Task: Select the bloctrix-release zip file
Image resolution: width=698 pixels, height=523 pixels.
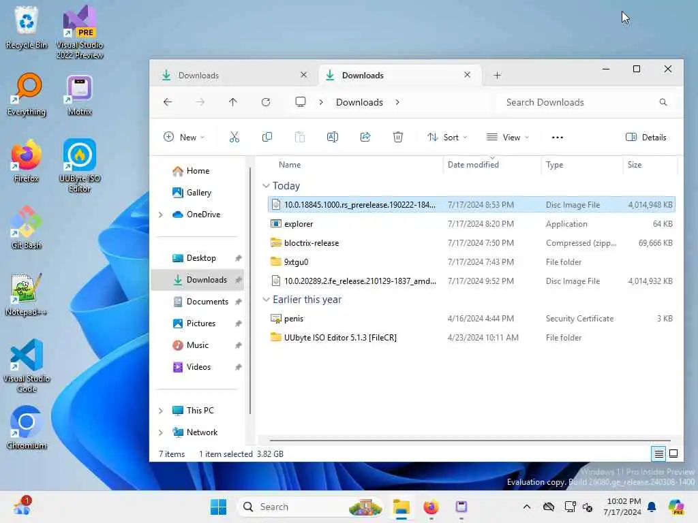Action: point(472,243)
